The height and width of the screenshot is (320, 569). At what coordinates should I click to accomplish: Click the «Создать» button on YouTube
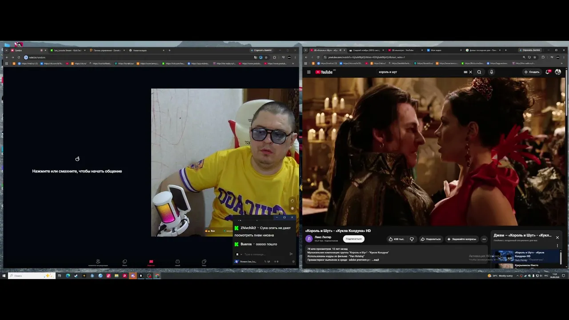tap(532, 72)
